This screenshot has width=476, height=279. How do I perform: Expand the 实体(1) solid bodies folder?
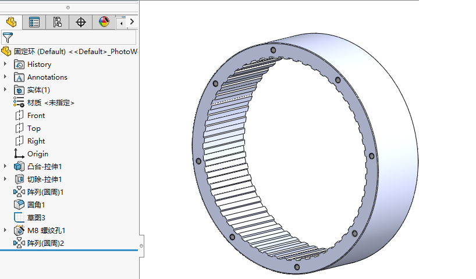[x=5, y=90]
